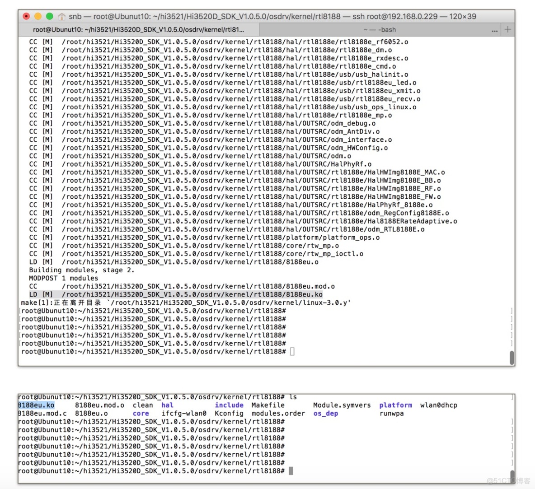This screenshot has width=535, height=489.
Task: Click the 8188eu.mod.o file in ls output
Action: click(x=99, y=405)
